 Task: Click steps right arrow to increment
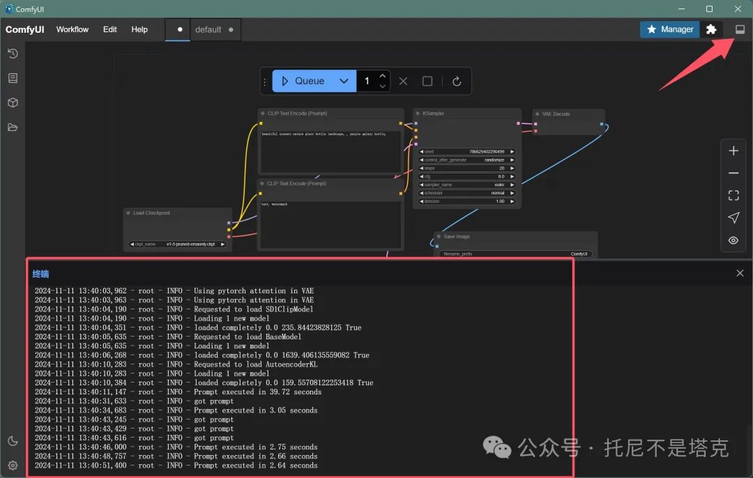[512, 169]
